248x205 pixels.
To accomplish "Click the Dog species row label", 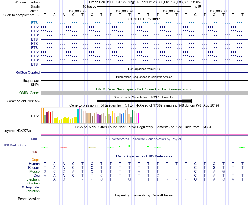I will [x=37, y=176].
